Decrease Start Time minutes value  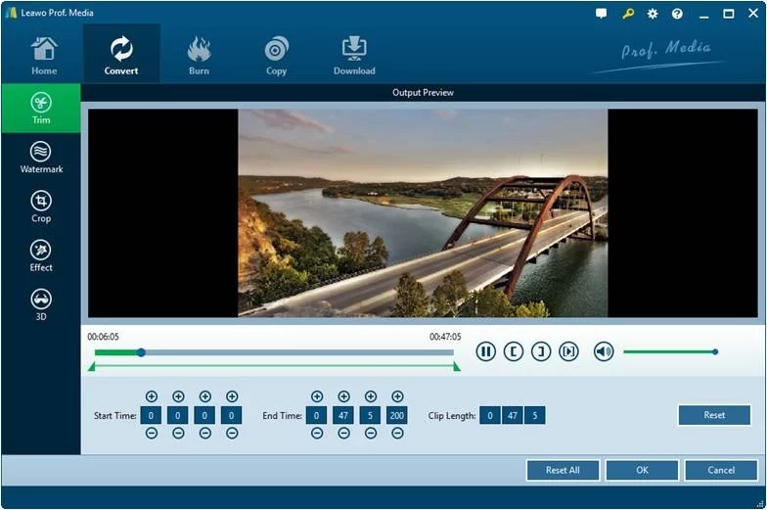(178, 433)
